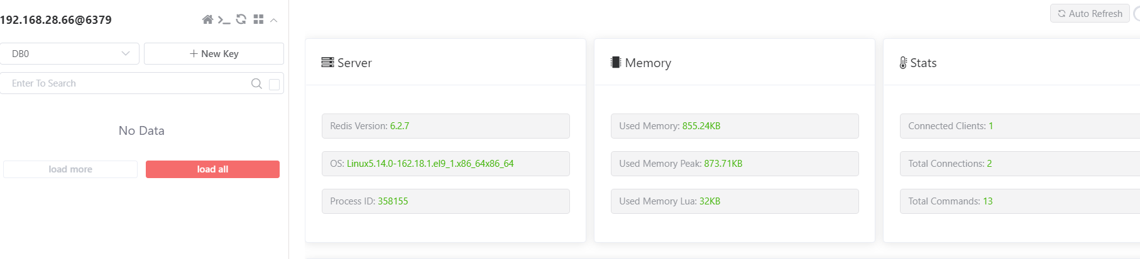
Task: Focus the Enter To Search field
Action: (126, 83)
